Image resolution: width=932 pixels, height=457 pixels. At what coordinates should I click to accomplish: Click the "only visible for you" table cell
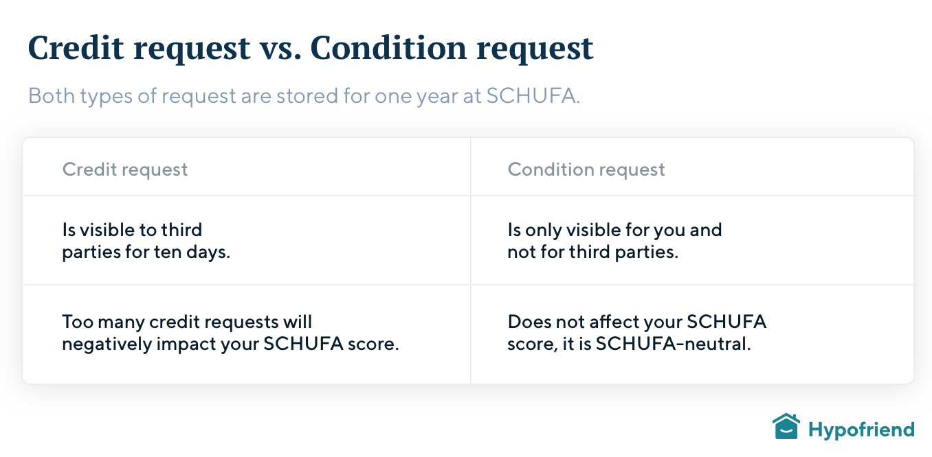click(x=614, y=241)
